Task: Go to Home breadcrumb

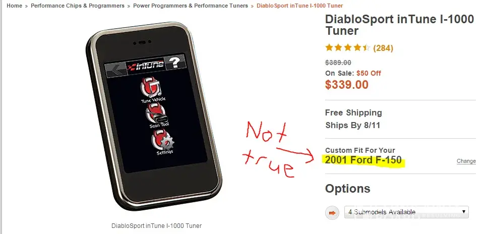Action: point(14,6)
